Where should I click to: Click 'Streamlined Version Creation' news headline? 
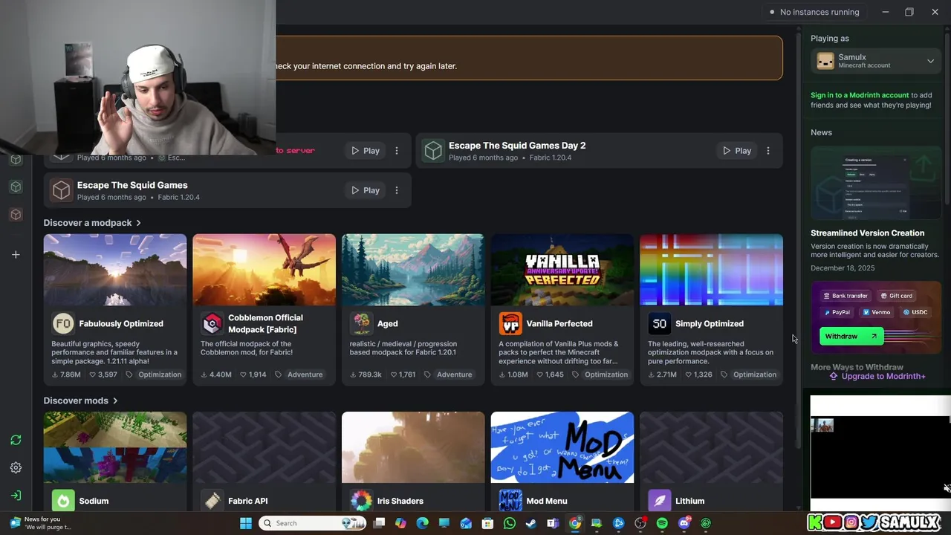point(868,233)
